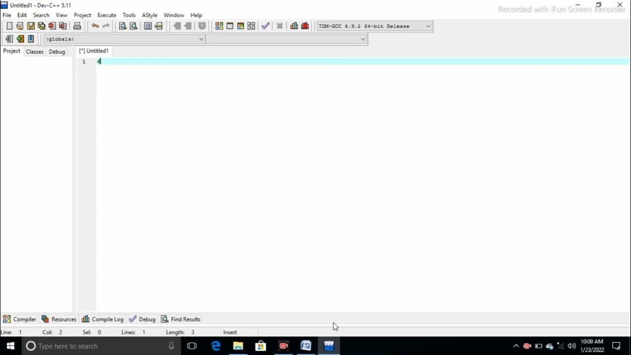Click the Close file toolbar icon
631x355 pixels.
[x=52, y=26]
